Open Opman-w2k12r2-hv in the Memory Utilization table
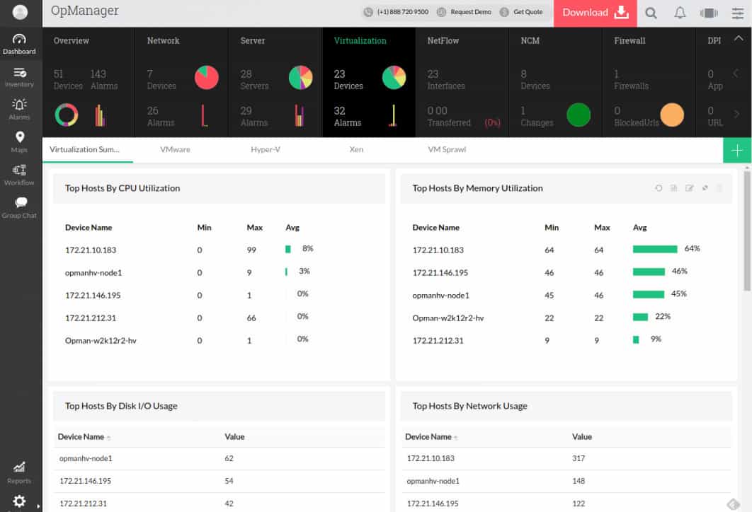 tap(448, 318)
